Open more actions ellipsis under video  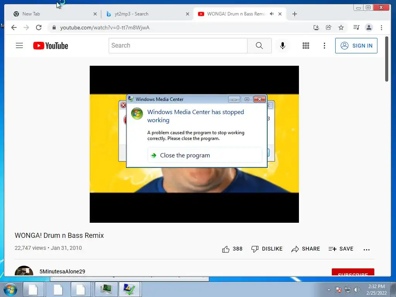pyautogui.click(x=367, y=249)
